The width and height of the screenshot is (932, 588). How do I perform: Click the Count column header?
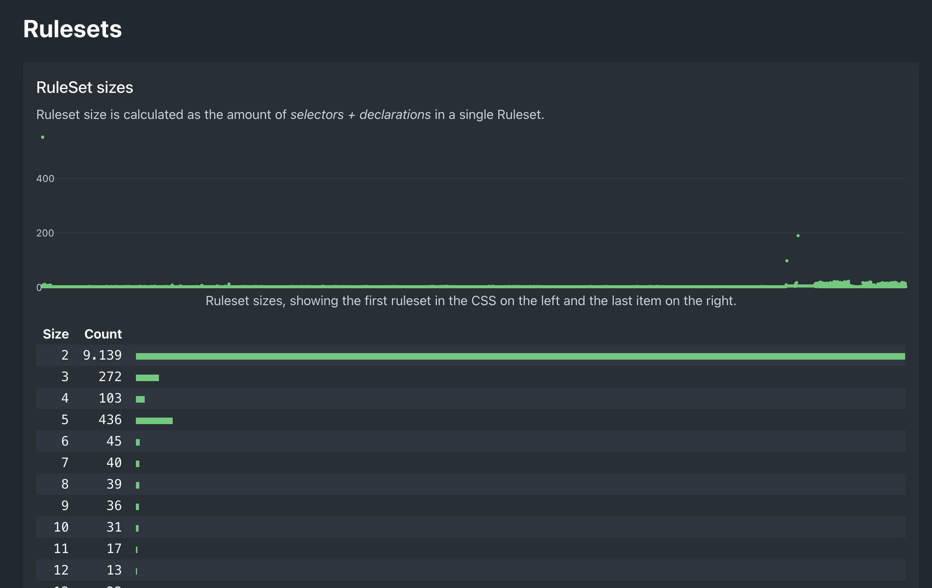point(103,334)
